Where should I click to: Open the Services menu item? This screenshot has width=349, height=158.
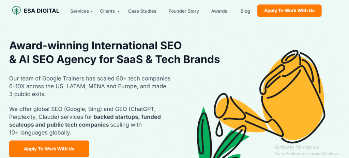pos(79,11)
